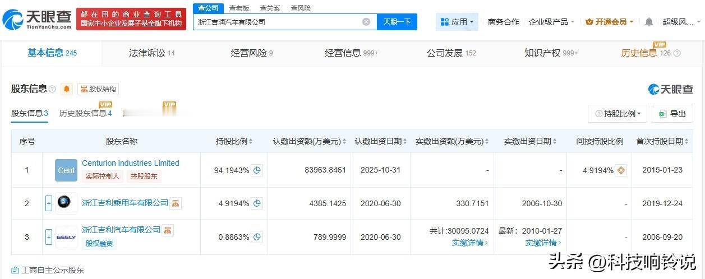Click 控股股东 tag
Screen dimensions: 705x279
coord(144,176)
